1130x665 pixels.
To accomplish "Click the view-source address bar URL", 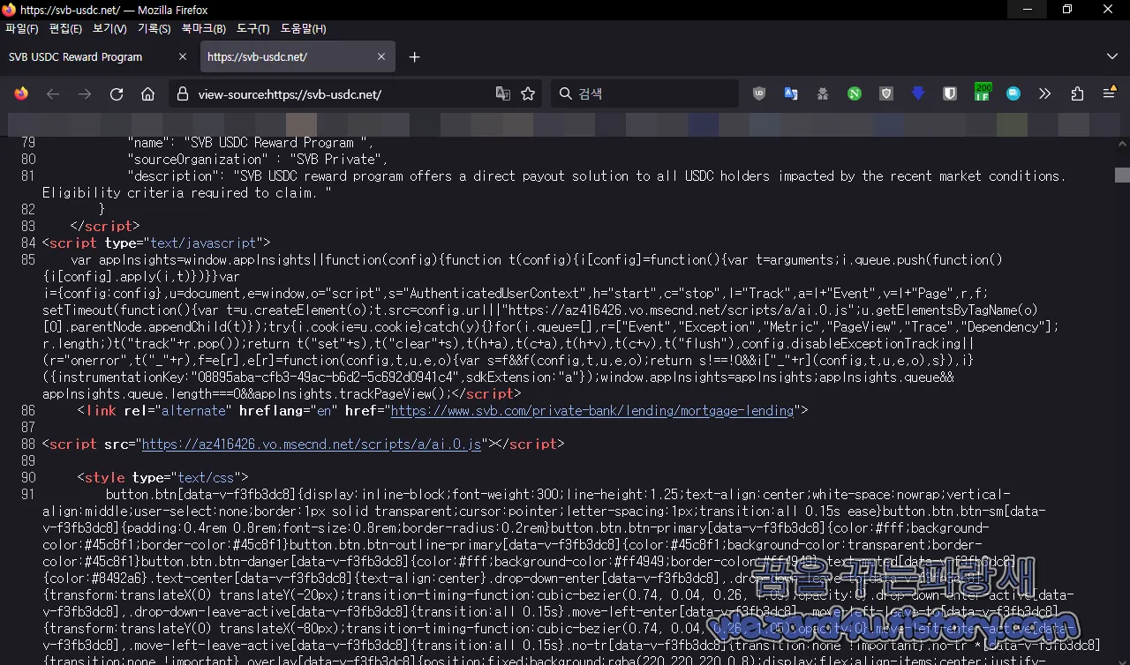I will pyautogui.click(x=290, y=94).
